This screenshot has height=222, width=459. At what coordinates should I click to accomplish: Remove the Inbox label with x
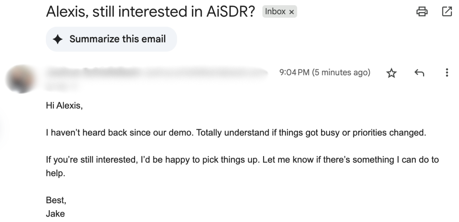tap(291, 12)
